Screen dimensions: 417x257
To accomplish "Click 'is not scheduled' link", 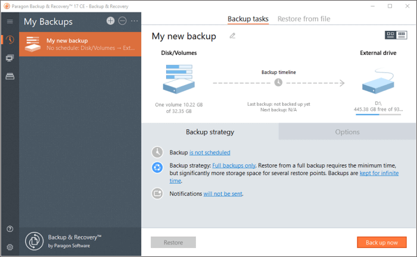I will pyautogui.click(x=210, y=152).
